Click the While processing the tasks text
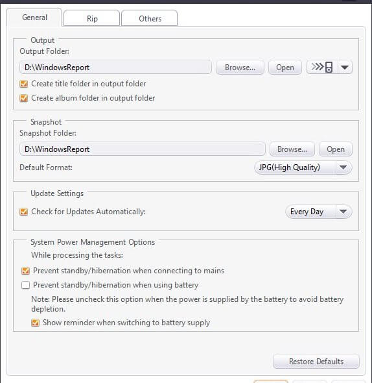The height and width of the screenshot is (383, 372). click(77, 255)
